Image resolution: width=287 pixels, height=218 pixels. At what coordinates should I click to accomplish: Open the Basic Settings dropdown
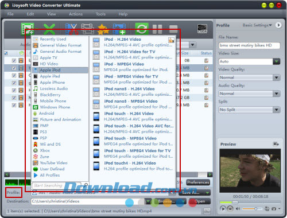(x=257, y=25)
